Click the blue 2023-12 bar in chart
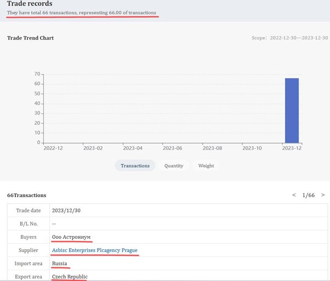This screenshot has width=330, height=281. click(x=292, y=110)
